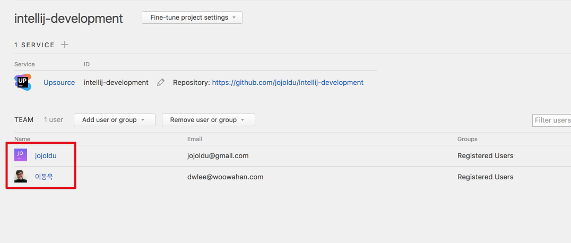
Task: Focus the Filter users search field
Action: click(552, 120)
